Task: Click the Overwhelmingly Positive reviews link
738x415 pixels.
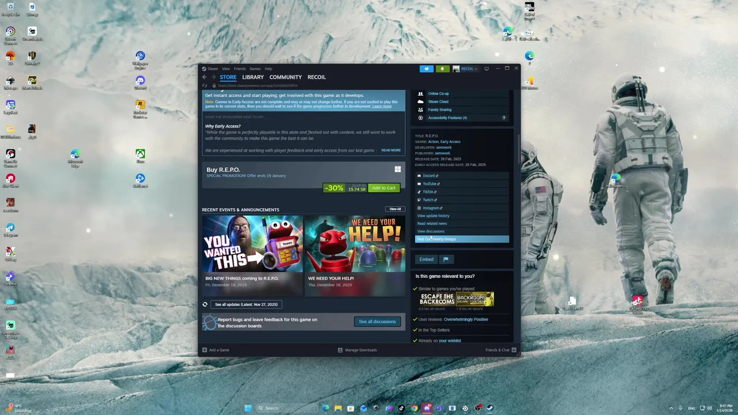Action: pos(466,319)
